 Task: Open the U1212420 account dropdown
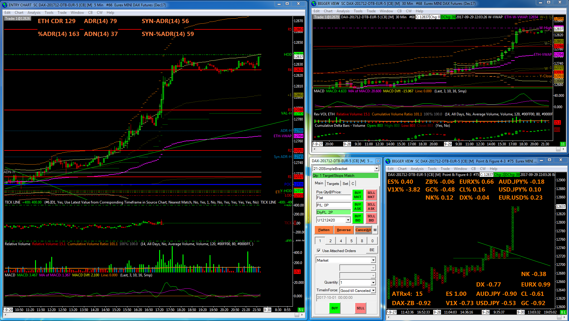348,220
